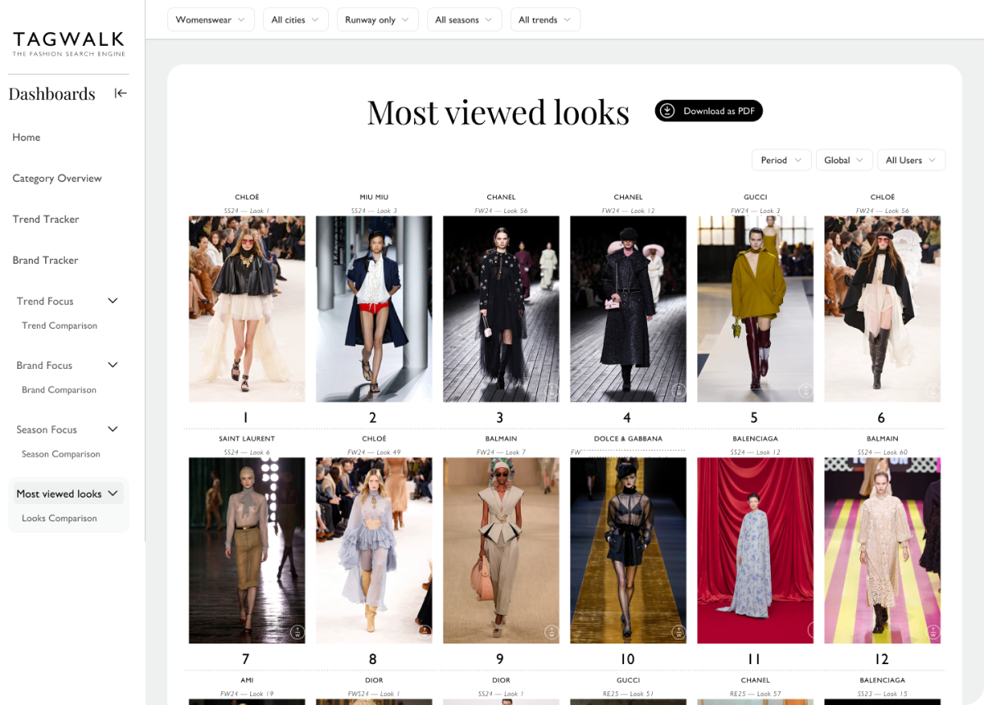Click the 'SS24 — Look 12' Balenciaga caption
The width and height of the screenshot is (984, 705).
(x=755, y=453)
